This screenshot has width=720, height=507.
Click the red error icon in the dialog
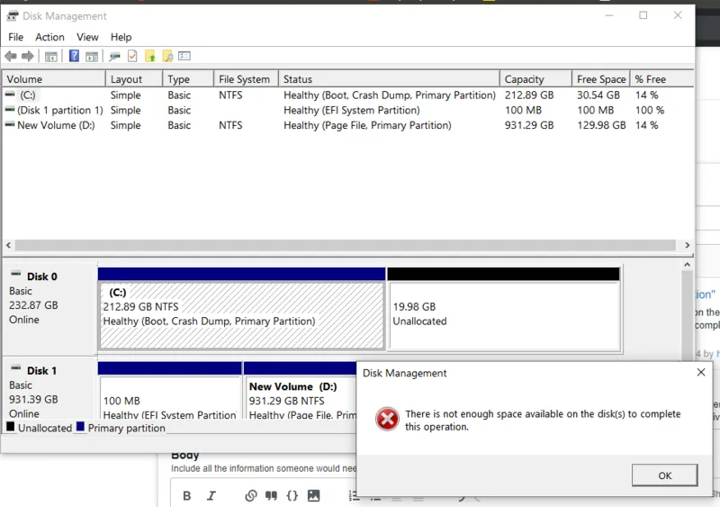[x=387, y=419]
